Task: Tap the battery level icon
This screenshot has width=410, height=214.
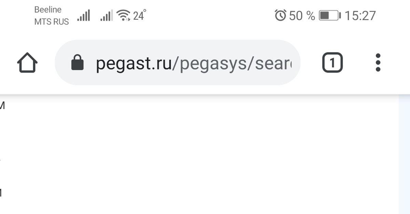Action: pos(329,15)
